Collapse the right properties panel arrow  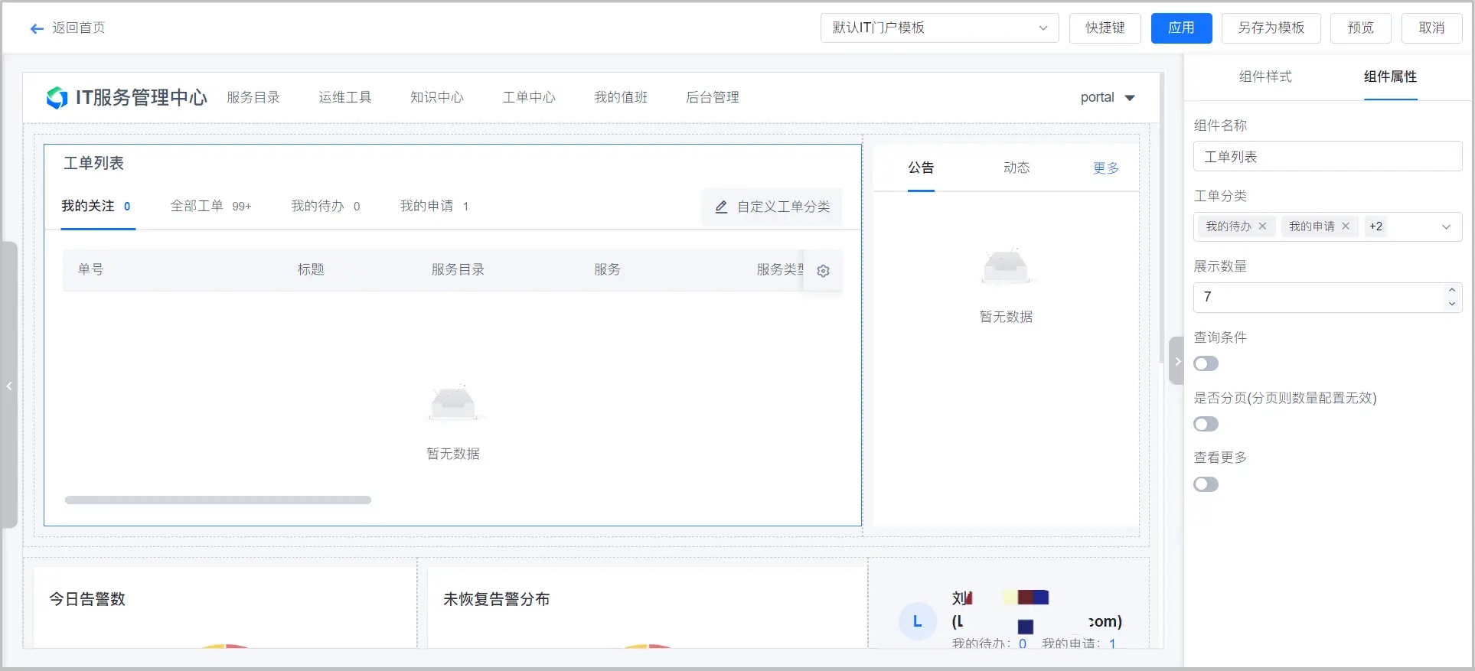click(1176, 361)
